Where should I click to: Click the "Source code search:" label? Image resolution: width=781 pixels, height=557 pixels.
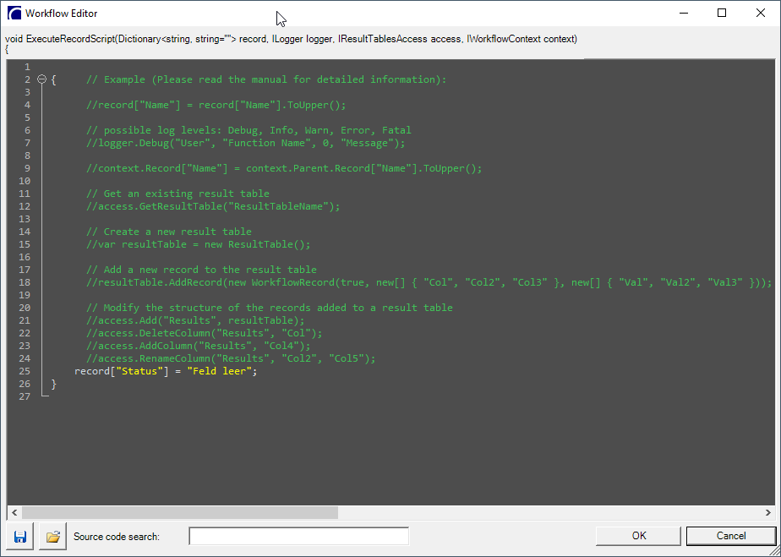117,537
